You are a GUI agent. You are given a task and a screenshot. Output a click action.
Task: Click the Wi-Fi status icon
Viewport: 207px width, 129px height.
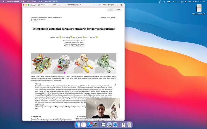[x=174, y=2]
